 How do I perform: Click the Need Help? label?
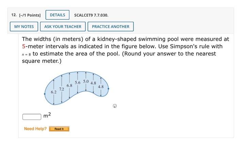tap(35, 129)
